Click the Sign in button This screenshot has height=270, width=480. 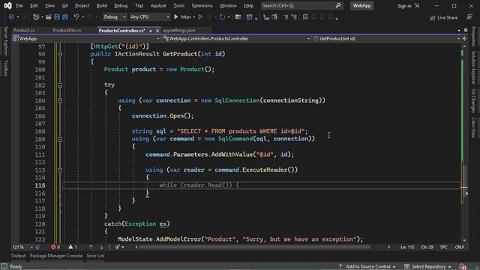[408, 6]
